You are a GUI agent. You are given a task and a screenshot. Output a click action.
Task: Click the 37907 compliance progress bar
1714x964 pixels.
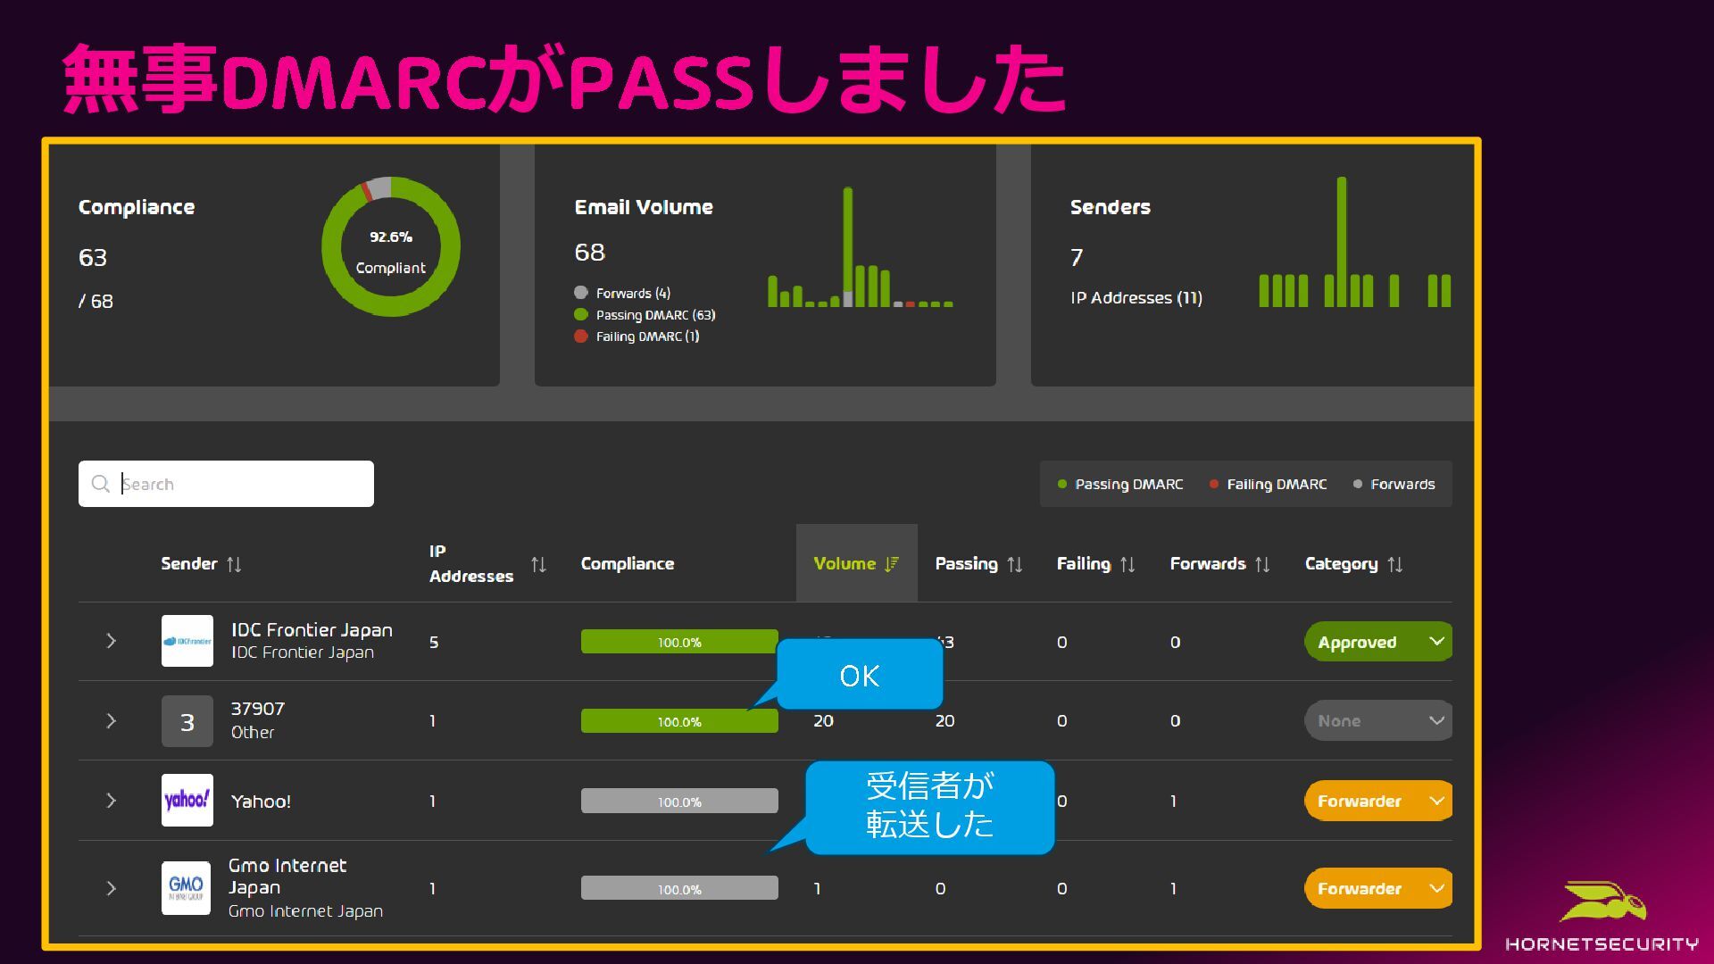(x=678, y=721)
